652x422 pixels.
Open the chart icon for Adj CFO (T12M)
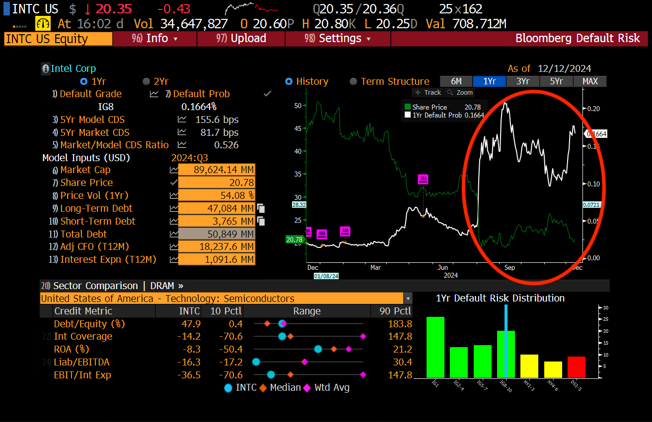pos(174,246)
